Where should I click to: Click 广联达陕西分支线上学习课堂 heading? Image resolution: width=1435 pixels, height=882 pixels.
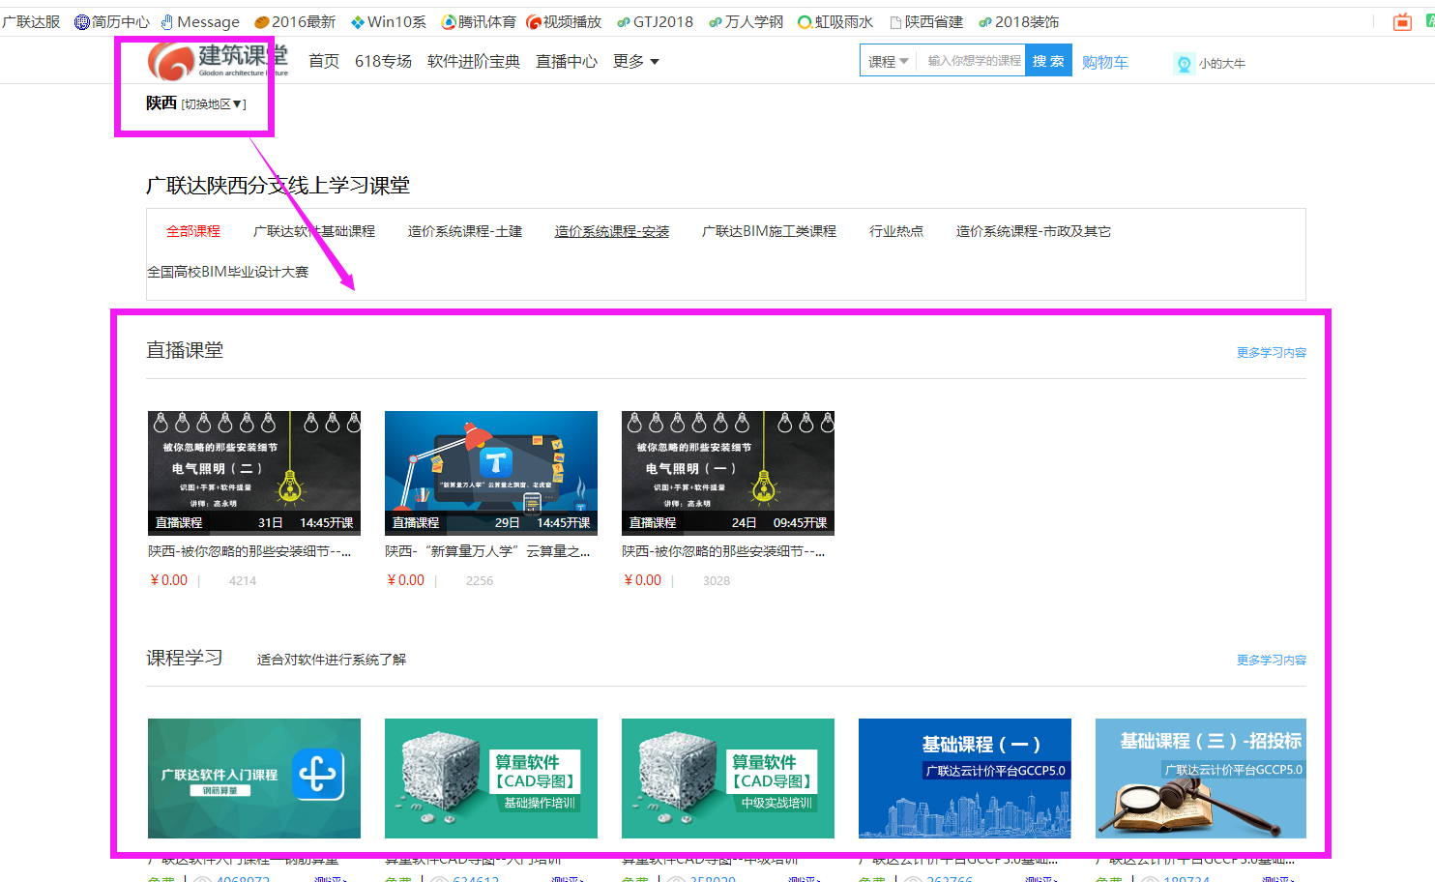click(278, 186)
